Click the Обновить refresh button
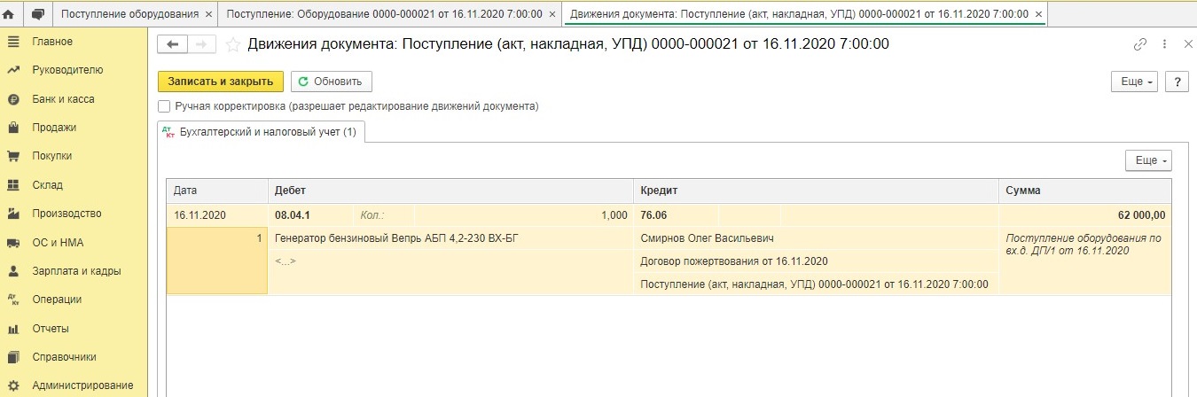 coord(332,82)
